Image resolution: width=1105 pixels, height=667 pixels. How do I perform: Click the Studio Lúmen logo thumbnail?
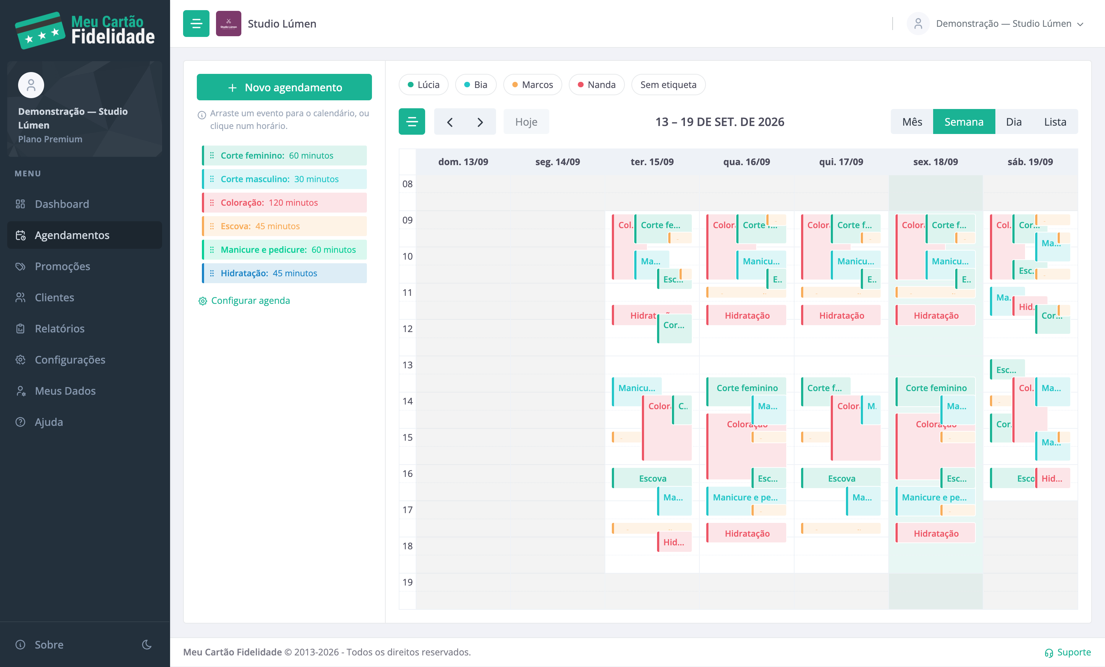tap(228, 23)
